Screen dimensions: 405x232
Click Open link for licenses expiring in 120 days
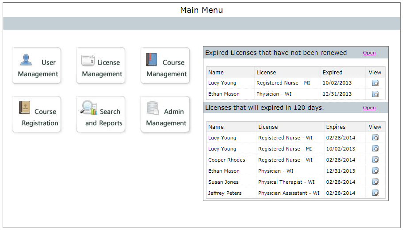(x=369, y=108)
